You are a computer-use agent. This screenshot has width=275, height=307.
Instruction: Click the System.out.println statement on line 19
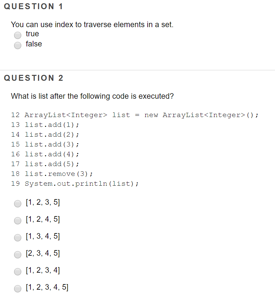(80, 183)
